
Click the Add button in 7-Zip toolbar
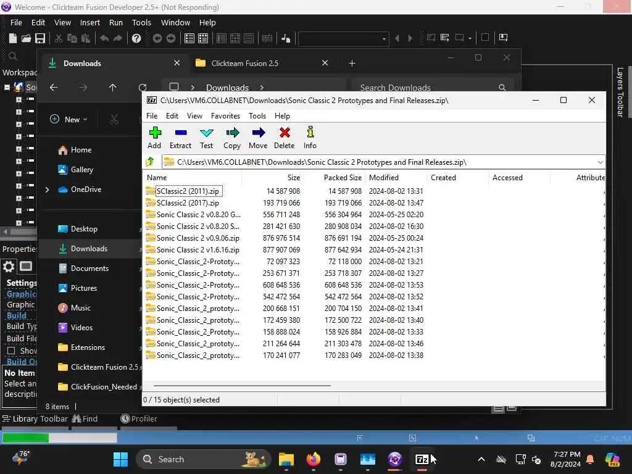tap(154, 138)
